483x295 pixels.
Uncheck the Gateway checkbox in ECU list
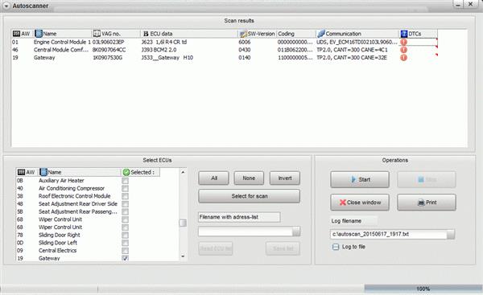click(125, 258)
